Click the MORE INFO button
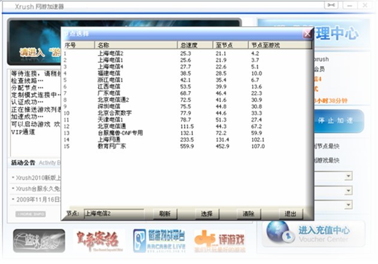Viewport: 378px width, 264px height. tap(31, 214)
